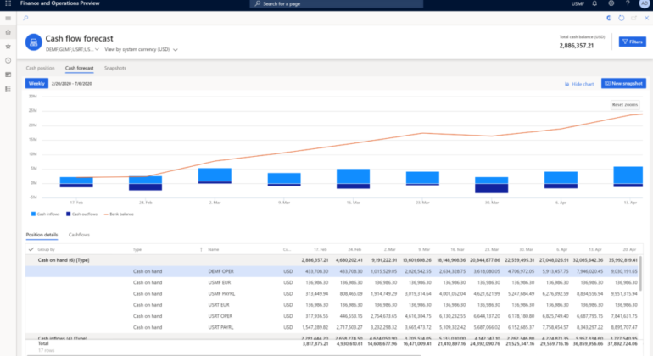Open the legal entities DEMF;GLMF dropdown
The height and width of the screenshot is (356, 653).
pos(72,50)
